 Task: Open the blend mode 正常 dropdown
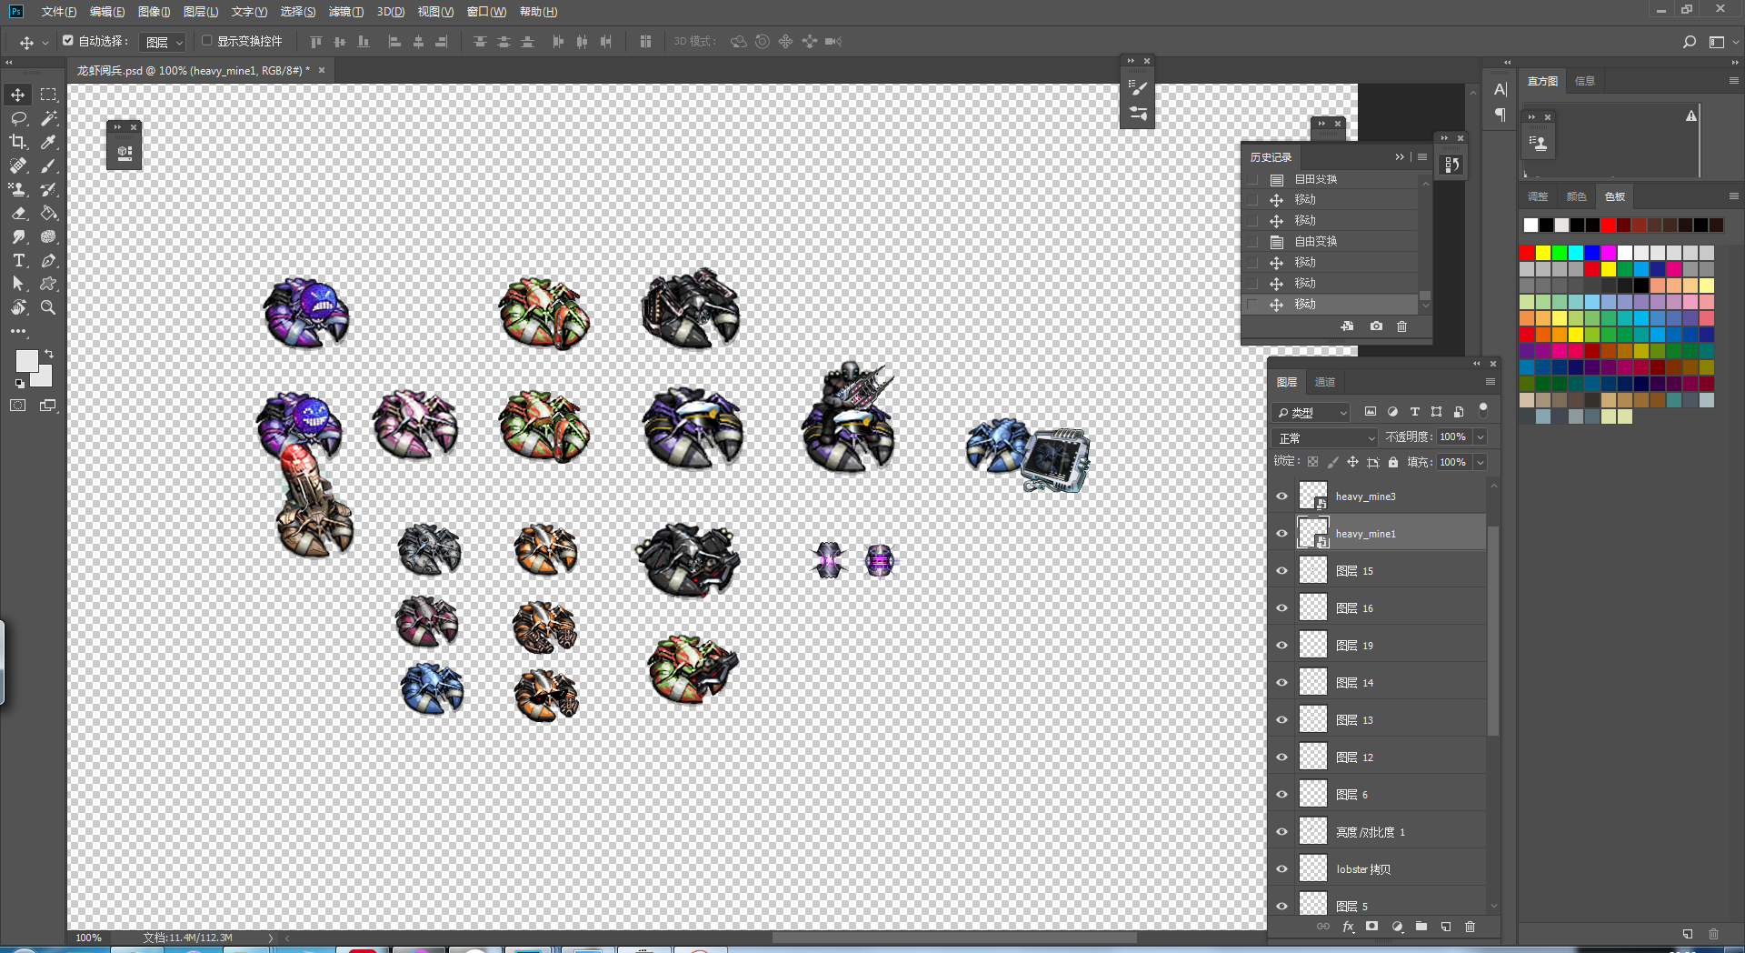1326,438
